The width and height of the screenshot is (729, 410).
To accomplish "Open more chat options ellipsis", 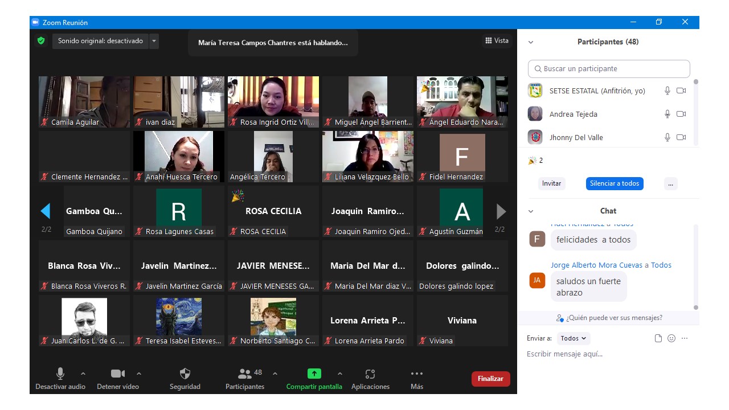I will tap(685, 338).
